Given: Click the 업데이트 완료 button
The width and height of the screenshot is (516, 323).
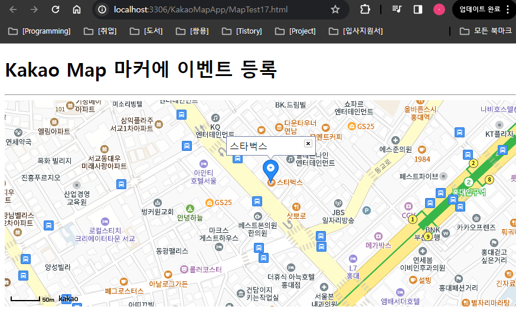Looking at the screenshot, I should pyautogui.click(x=480, y=9).
